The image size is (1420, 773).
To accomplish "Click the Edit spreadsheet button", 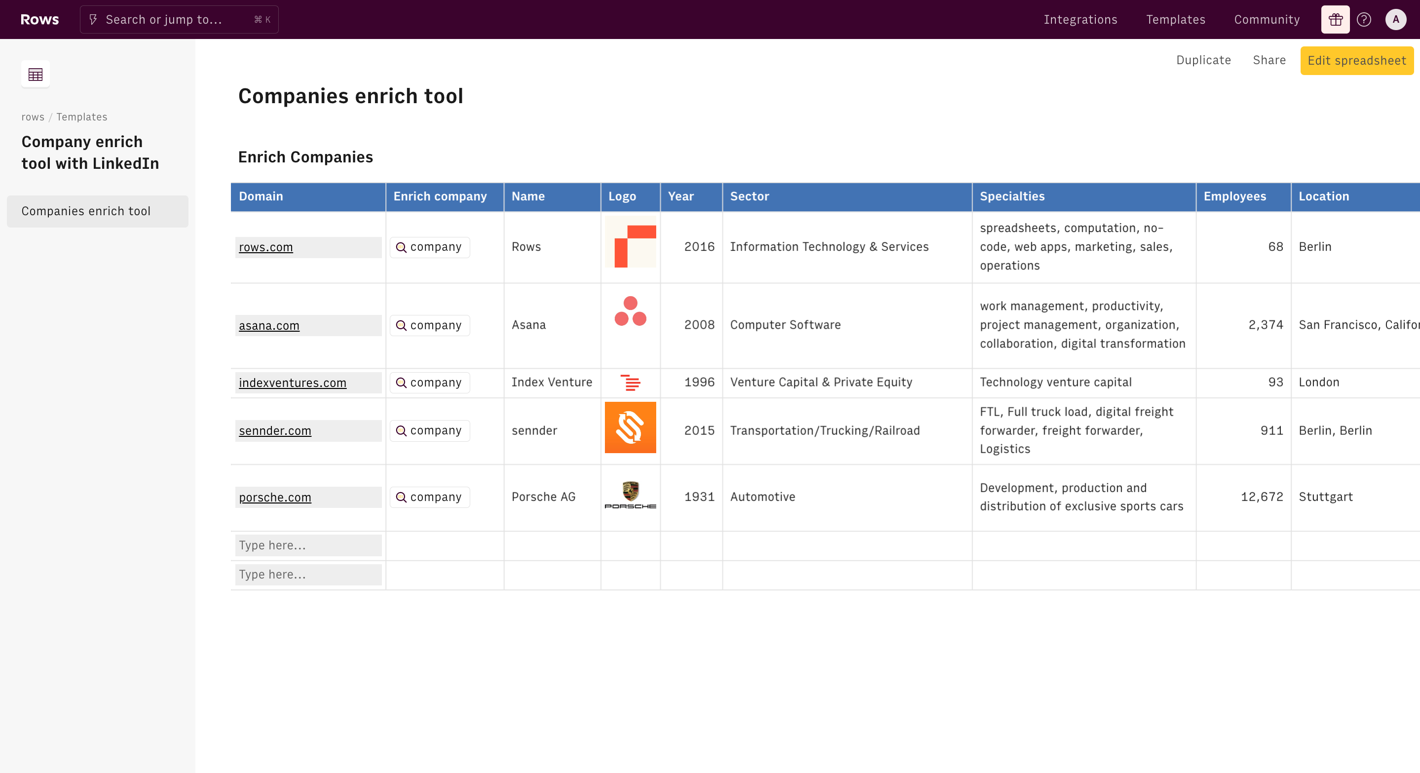I will [1356, 61].
